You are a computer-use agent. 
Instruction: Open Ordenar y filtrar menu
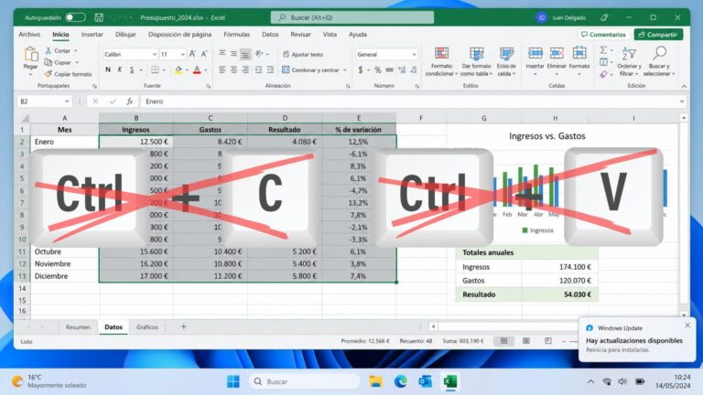pos(629,62)
